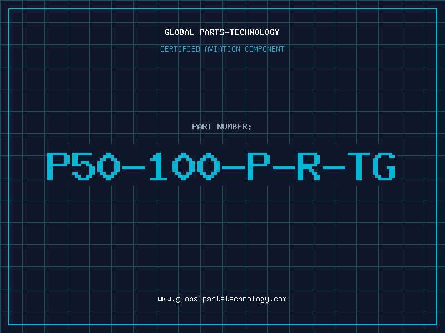This screenshot has height=333, width=445.
Task: Open the www.globalpartstechnology.com link
Action: pyautogui.click(x=222, y=299)
